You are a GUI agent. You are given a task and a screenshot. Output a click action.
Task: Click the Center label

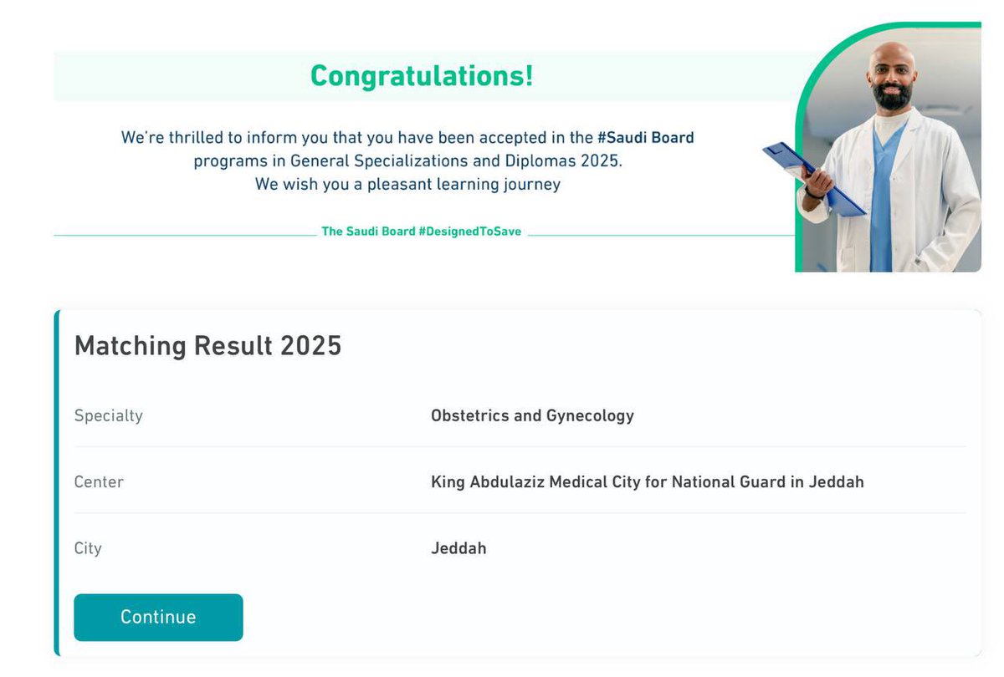(99, 482)
